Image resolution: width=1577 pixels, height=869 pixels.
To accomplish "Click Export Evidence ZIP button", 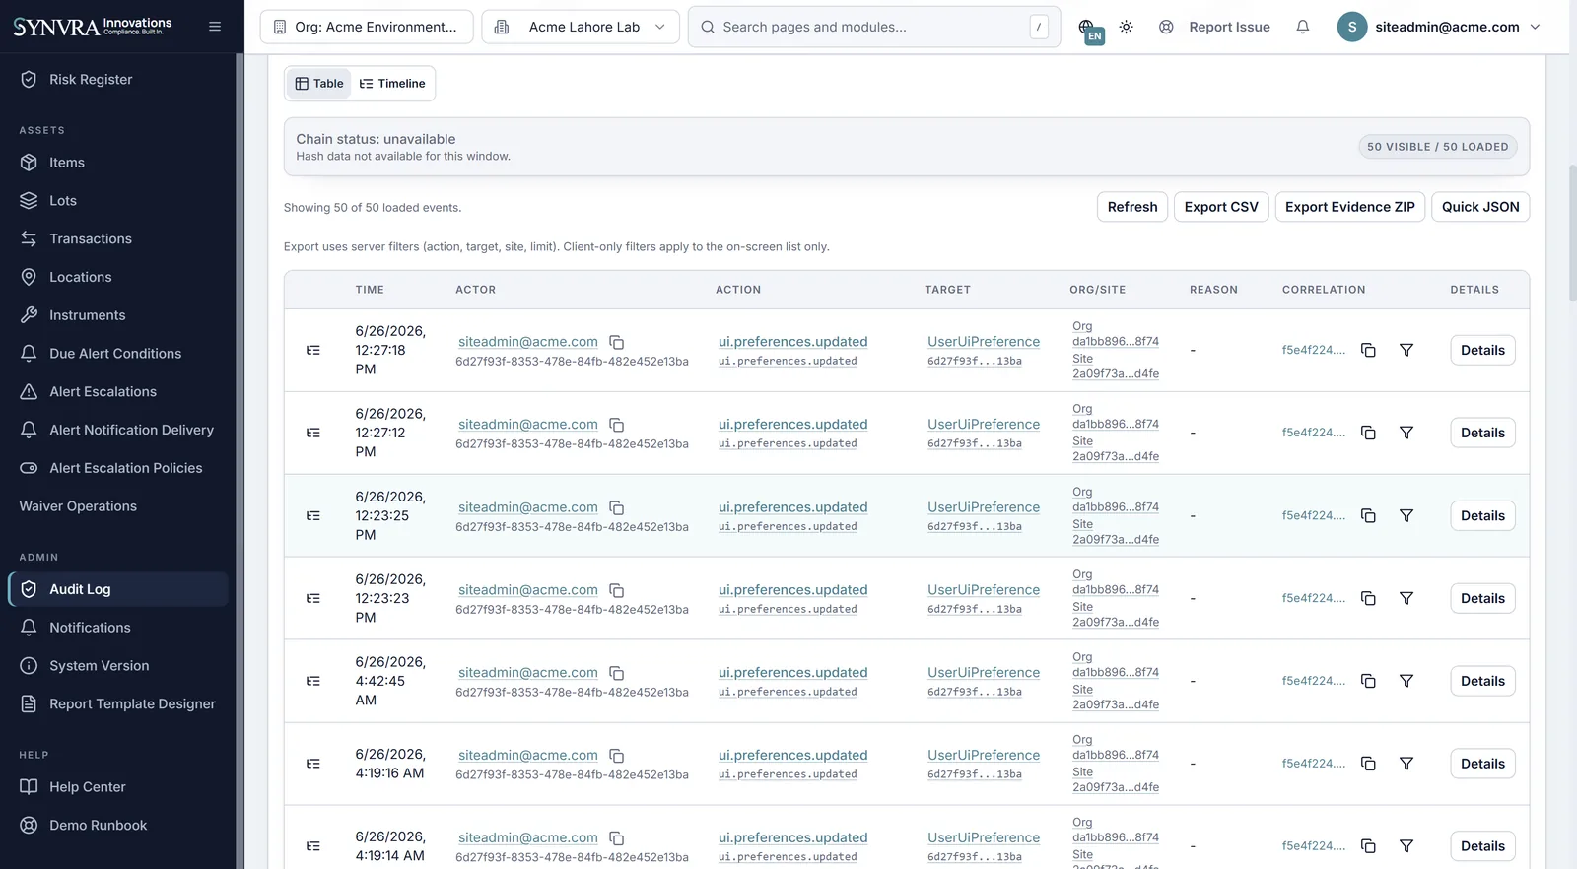I will [1349, 207].
